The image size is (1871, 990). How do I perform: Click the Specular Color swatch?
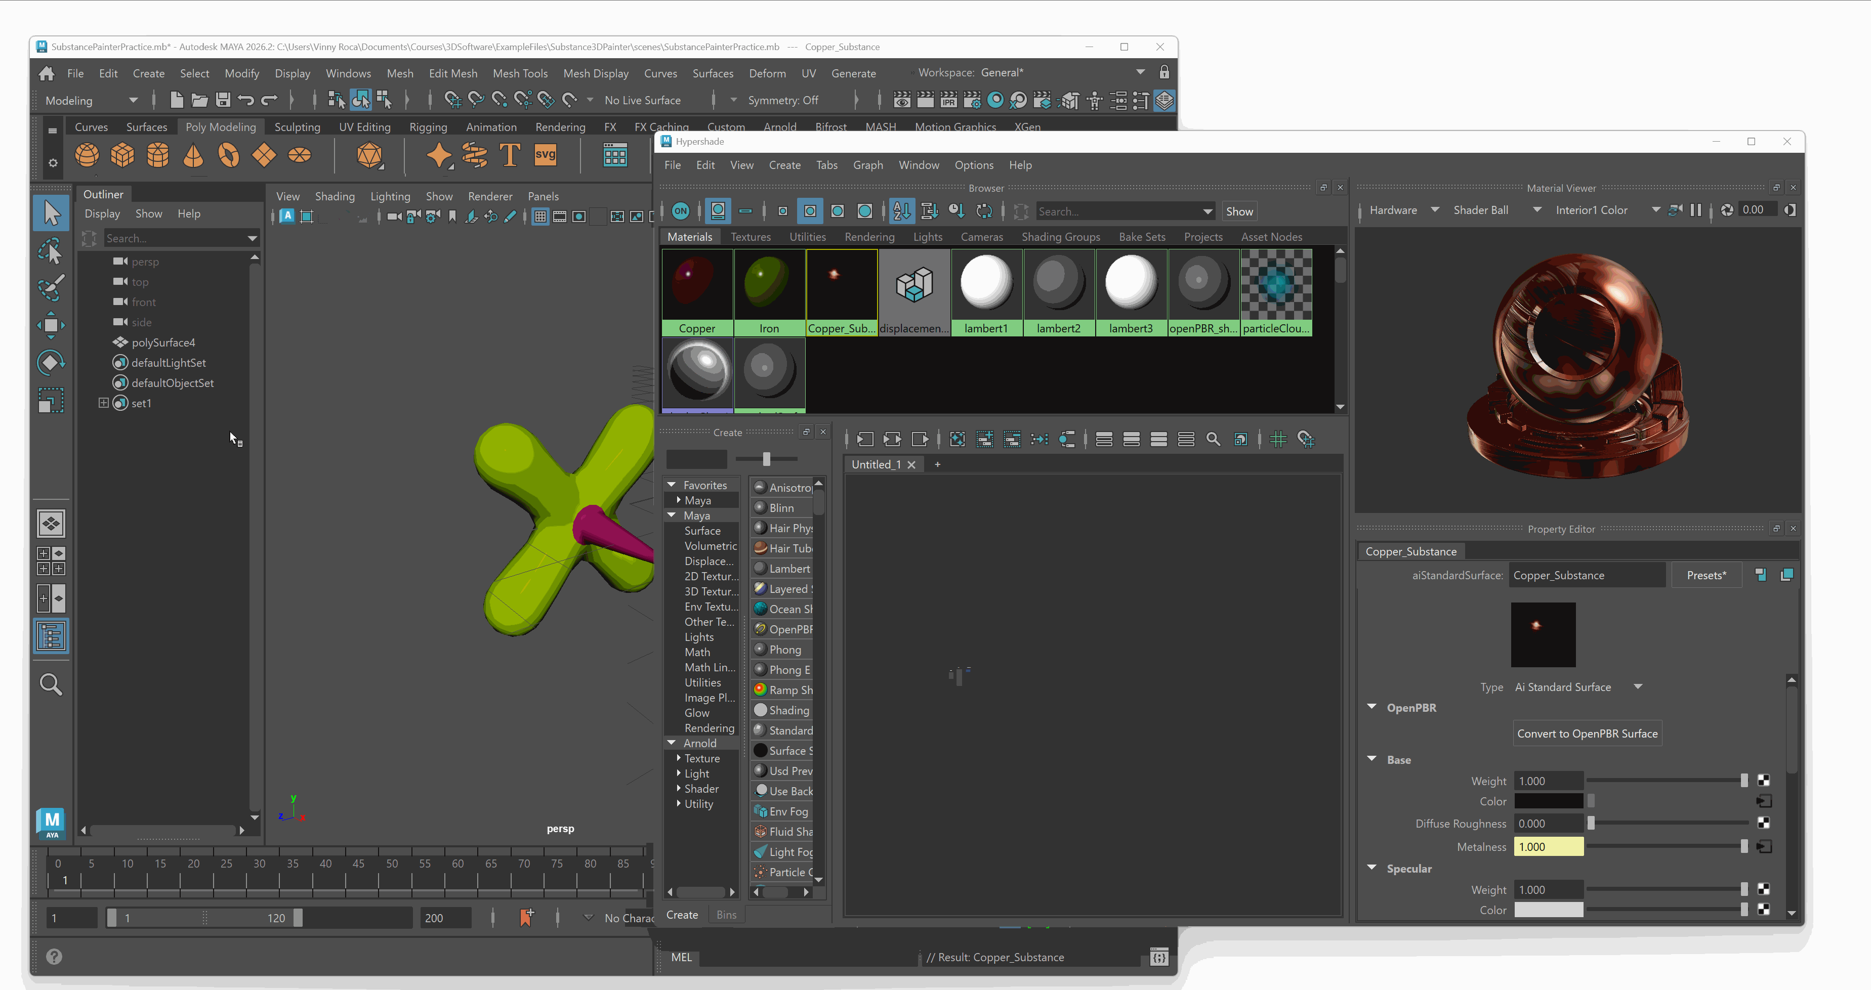point(1548,910)
